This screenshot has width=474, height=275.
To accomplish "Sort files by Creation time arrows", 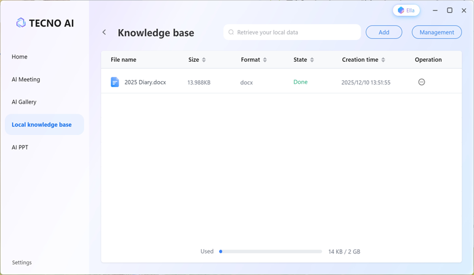I will [383, 60].
